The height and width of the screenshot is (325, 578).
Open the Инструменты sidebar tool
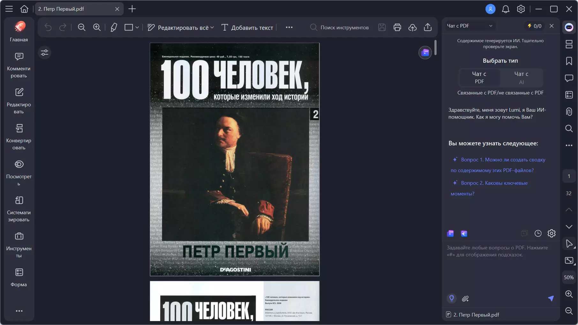tap(19, 245)
